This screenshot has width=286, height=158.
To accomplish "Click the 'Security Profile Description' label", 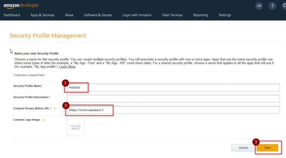I will [x=31, y=97].
